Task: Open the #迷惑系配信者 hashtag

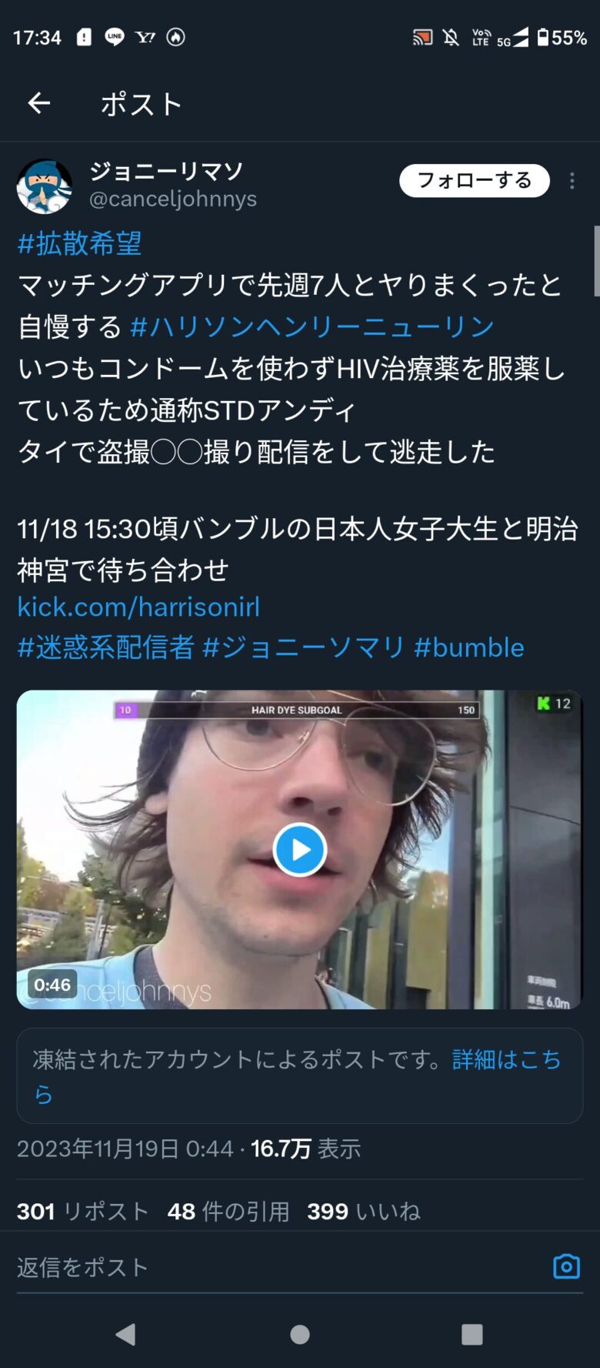Action: tap(105, 647)
